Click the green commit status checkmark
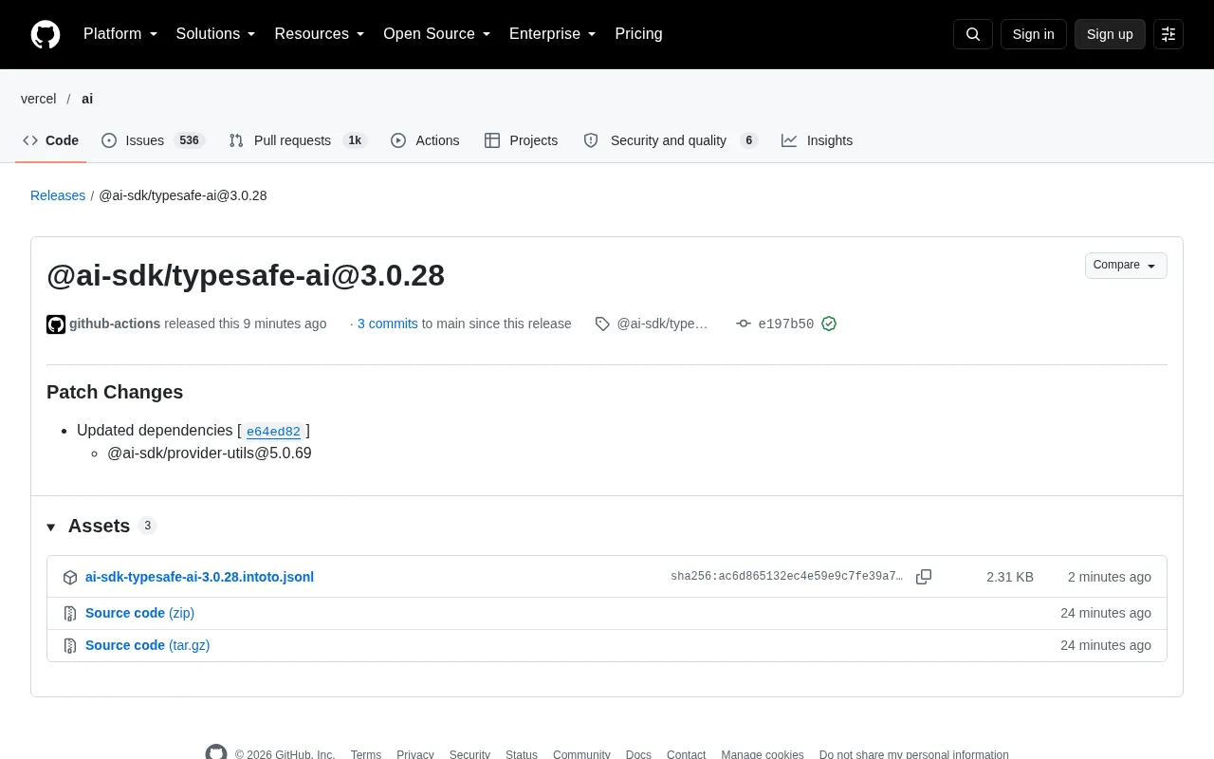The height and width of the screenshot is (759, 1214). (829, 324)
